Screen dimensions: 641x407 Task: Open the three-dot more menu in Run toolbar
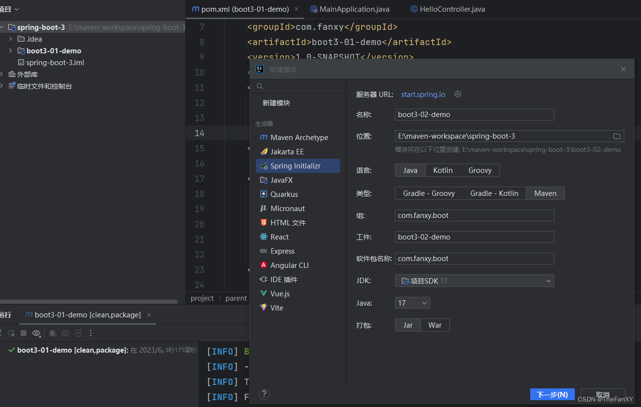coord(91,333)
